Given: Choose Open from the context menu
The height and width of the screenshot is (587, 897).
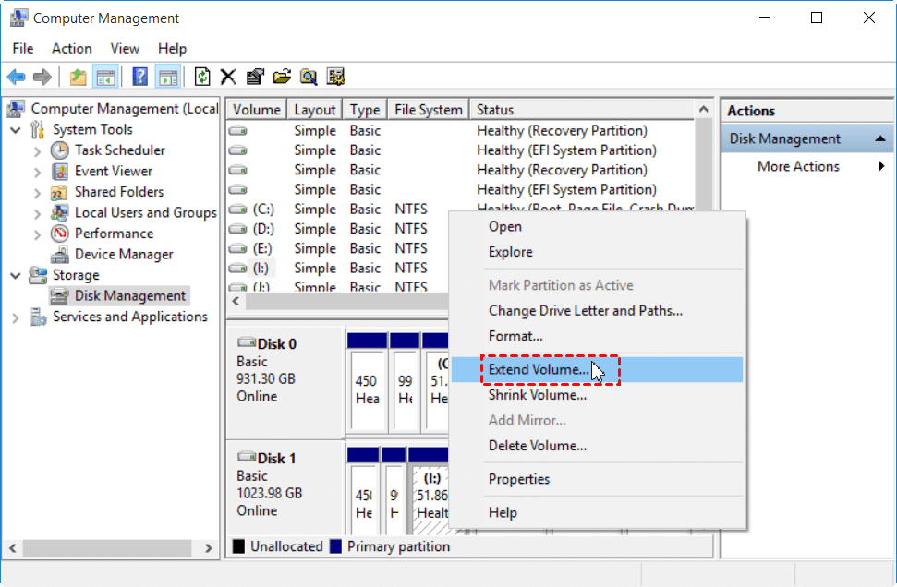Looking at the screenshot, I should pos(598,226).
